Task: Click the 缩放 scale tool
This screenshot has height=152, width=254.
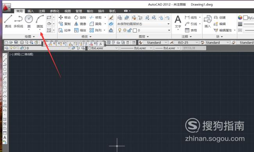Action: pyautogui.click(x=80, y=30)
